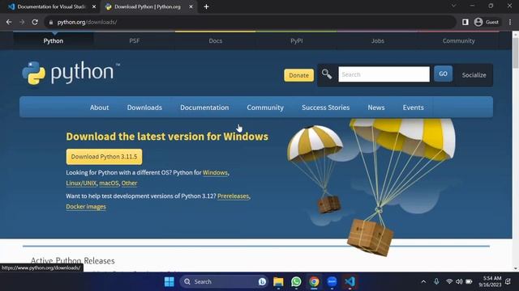The width and height of the screenshot is (519, 291).
Task: Click the scrollbar down arrow
Action: [516, 268]
